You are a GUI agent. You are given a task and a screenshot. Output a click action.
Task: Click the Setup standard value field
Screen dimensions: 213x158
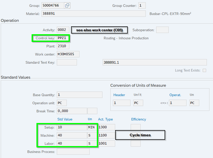(72, 127)
